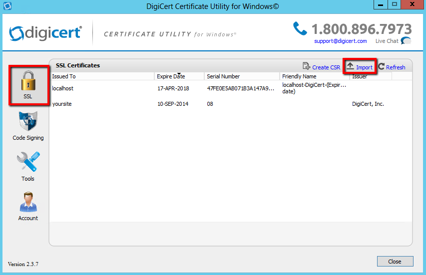Open the Live Chat bubble icon
This screenshot has width=426, height=275.
(406, 41)
